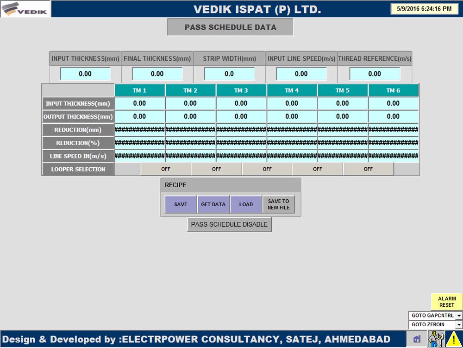Viewport: 463px width, 348px height.
Task: Click the GET DATA button
Action: pos(213,204)
